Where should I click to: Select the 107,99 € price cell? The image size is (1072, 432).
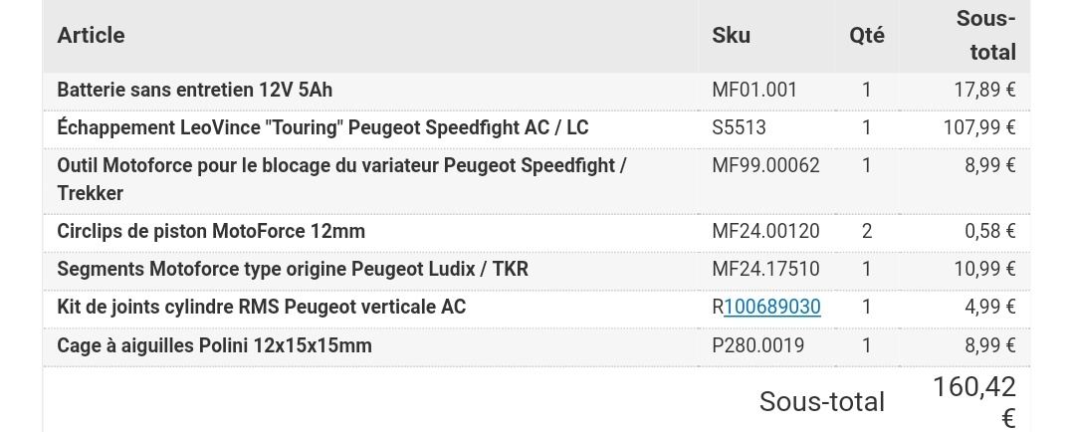[x=979, y=127]
